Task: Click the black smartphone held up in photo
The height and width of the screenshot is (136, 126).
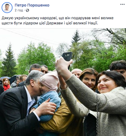Action: click(67, 57)
